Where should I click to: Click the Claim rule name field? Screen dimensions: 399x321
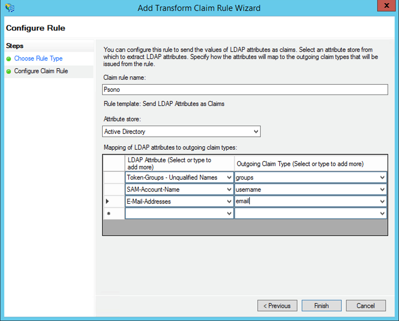[245, 89]
